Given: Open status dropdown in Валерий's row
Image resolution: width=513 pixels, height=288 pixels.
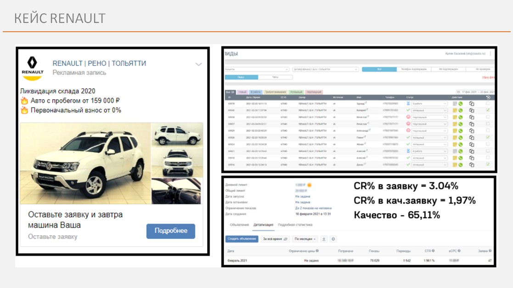Looking at the screenshot, I should point(429,110).
